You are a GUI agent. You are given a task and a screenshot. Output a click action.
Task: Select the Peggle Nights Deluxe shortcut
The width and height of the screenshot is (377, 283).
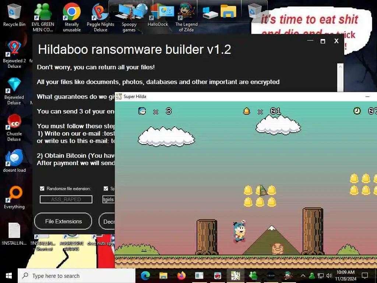point(101,17)
